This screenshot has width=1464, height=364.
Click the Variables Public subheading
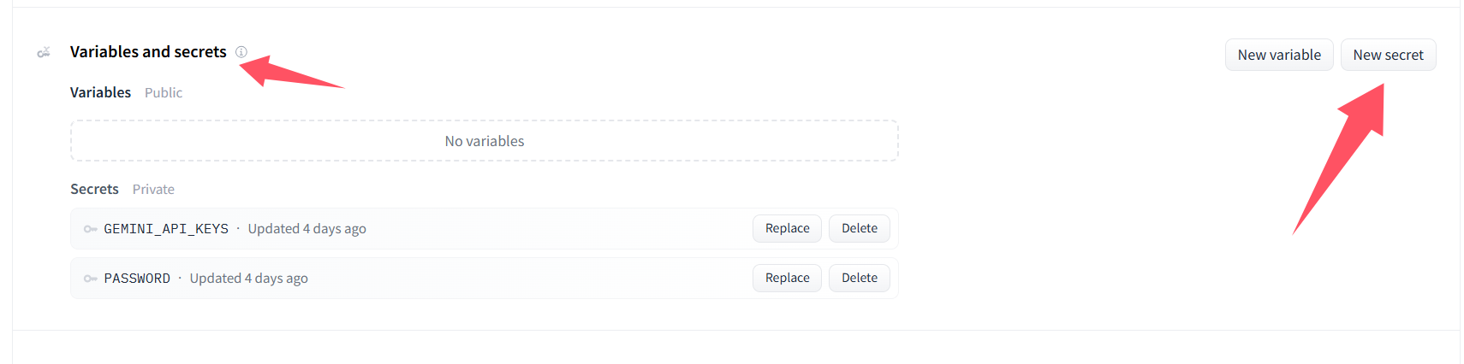point(126,92)
